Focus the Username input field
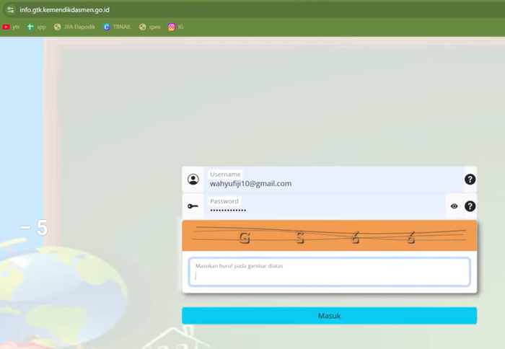The width and height of the screenshot is (505, 349). 332,183
